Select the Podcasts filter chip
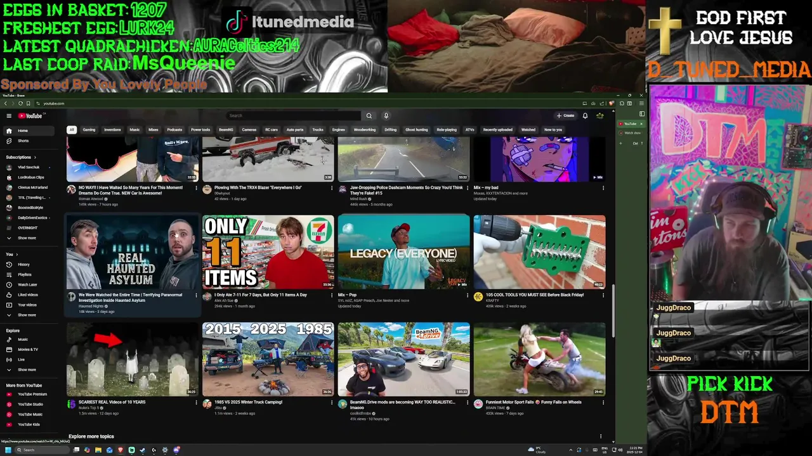 point(174,130)
